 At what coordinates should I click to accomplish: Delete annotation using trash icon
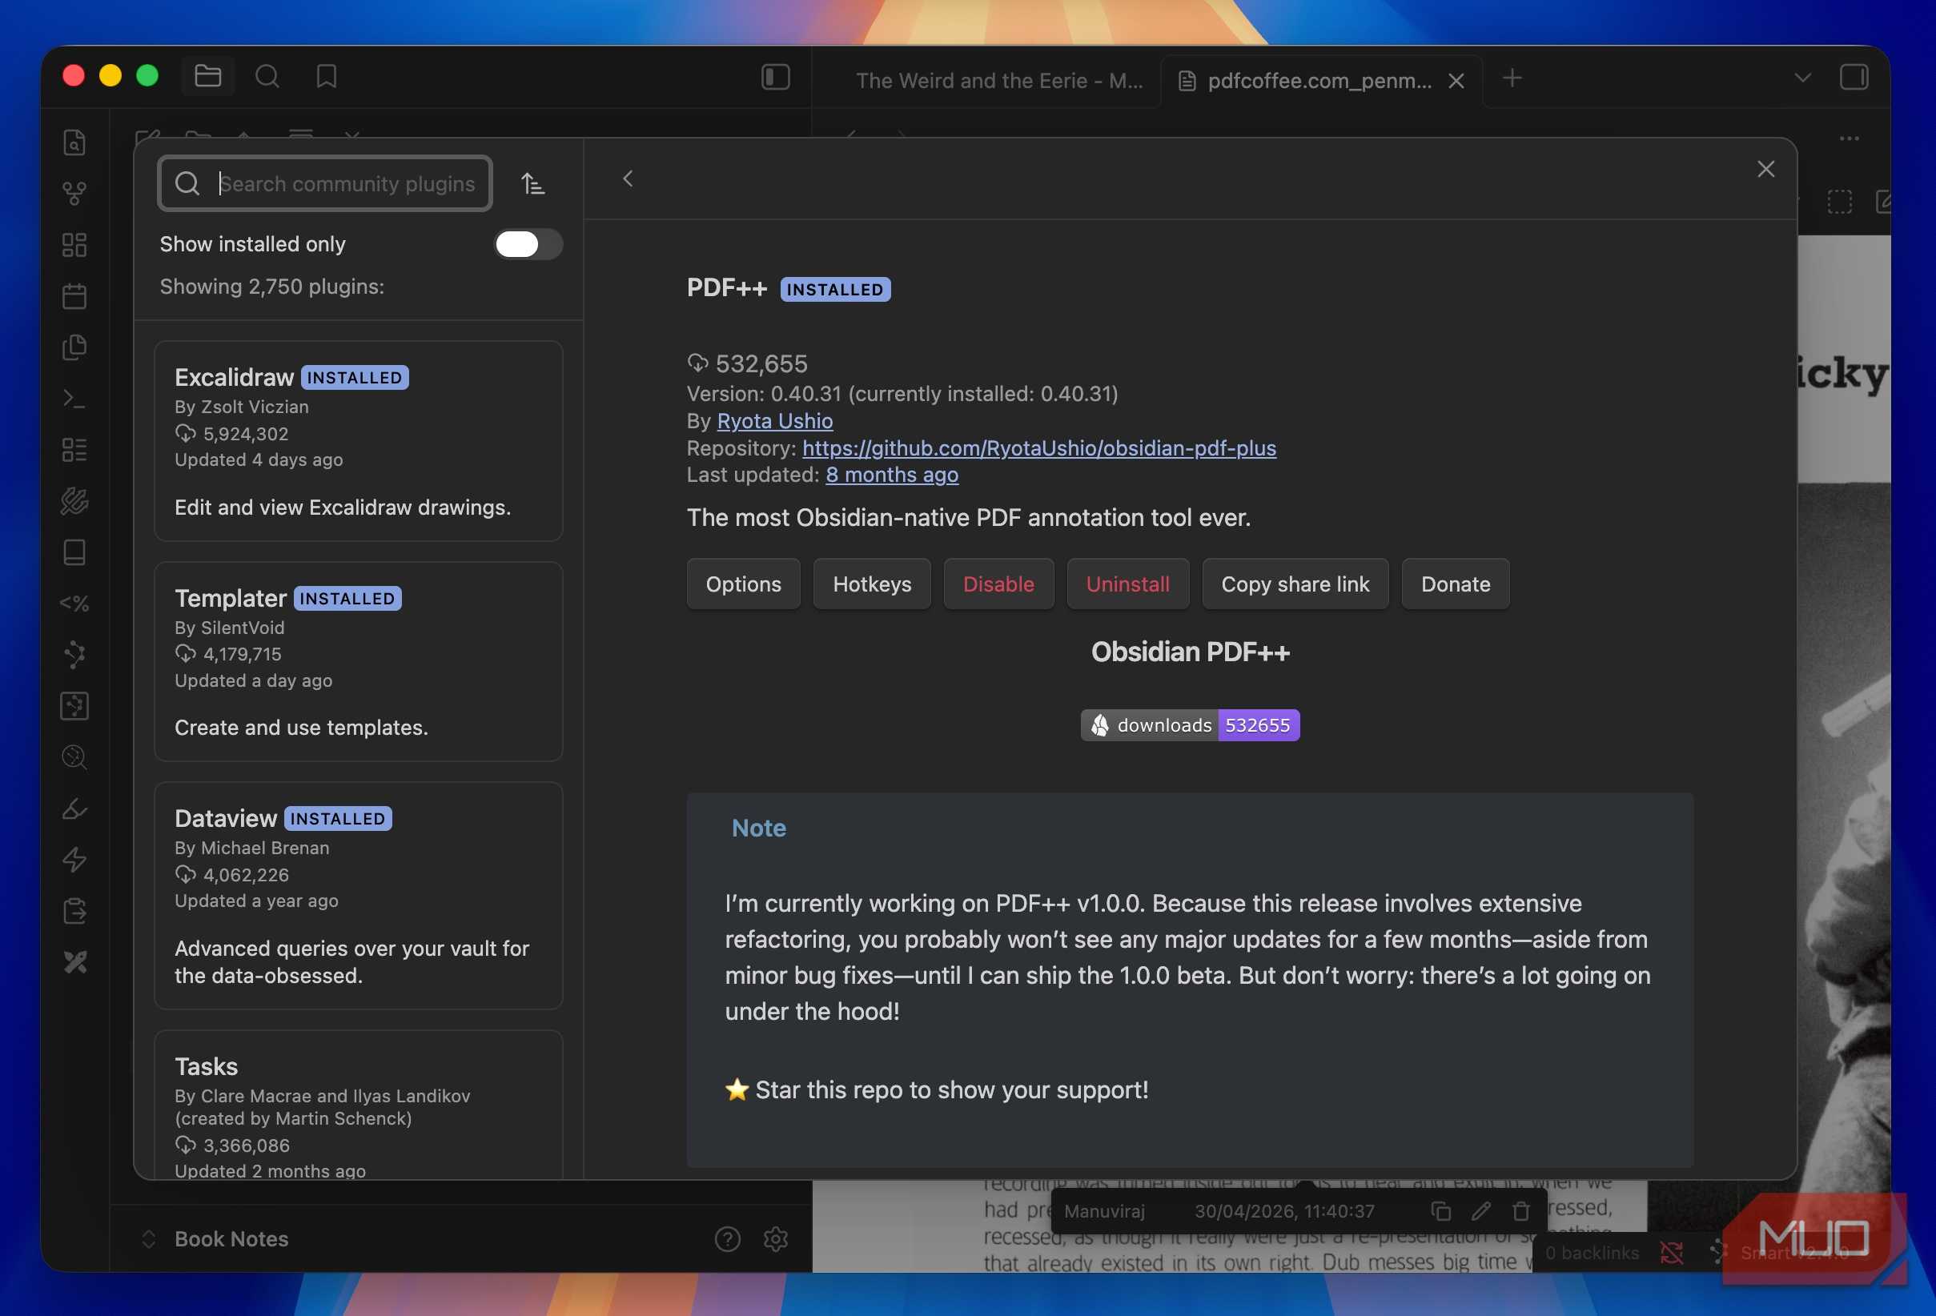point(1521,1211)
